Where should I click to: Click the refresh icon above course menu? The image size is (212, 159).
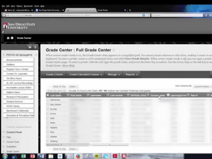click(35, 47)
